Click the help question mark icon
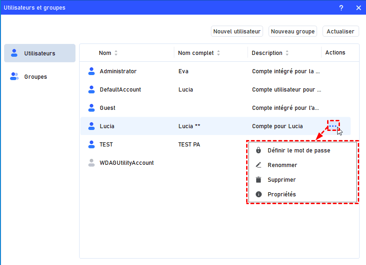 click(341, 8)
